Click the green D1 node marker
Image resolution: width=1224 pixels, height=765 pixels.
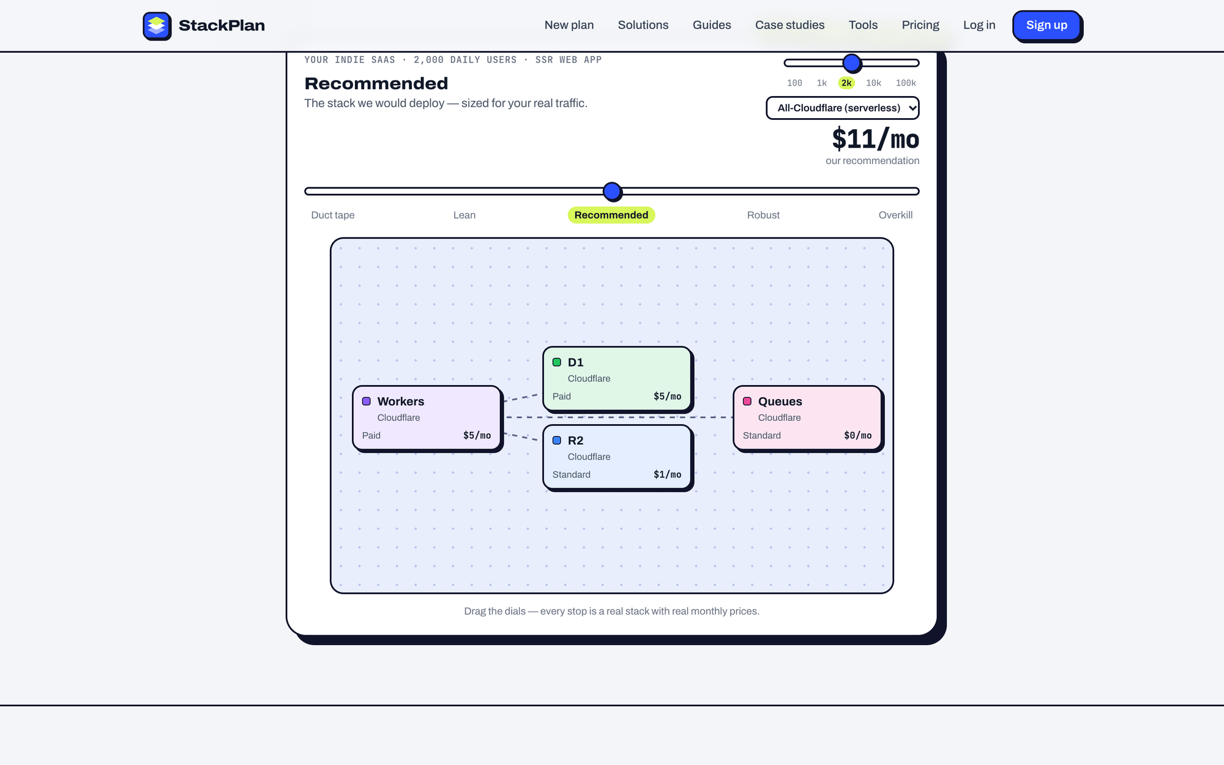click(x=557, y=362)
